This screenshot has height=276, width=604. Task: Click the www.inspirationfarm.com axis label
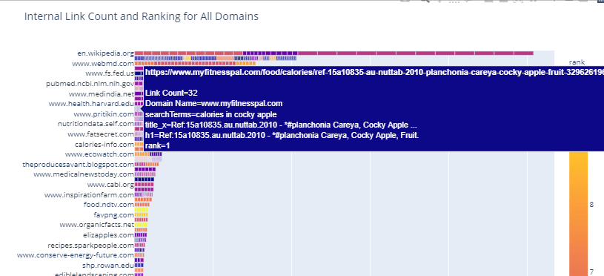click(89, 194)
